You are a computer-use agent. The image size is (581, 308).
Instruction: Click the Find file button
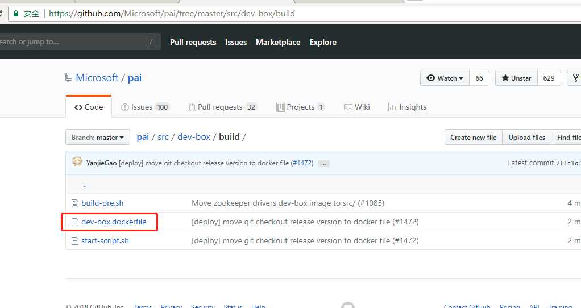click(567, 138)
